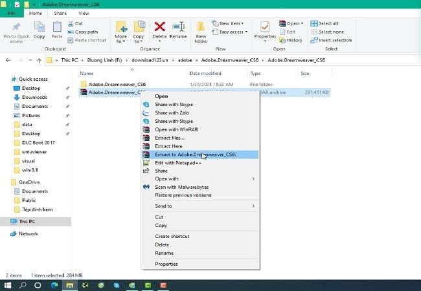Viewport: 421px width, 291px height.
Task: Choose Edit with Notepad++
Action: pyautogui.click(x=200, y=163)
